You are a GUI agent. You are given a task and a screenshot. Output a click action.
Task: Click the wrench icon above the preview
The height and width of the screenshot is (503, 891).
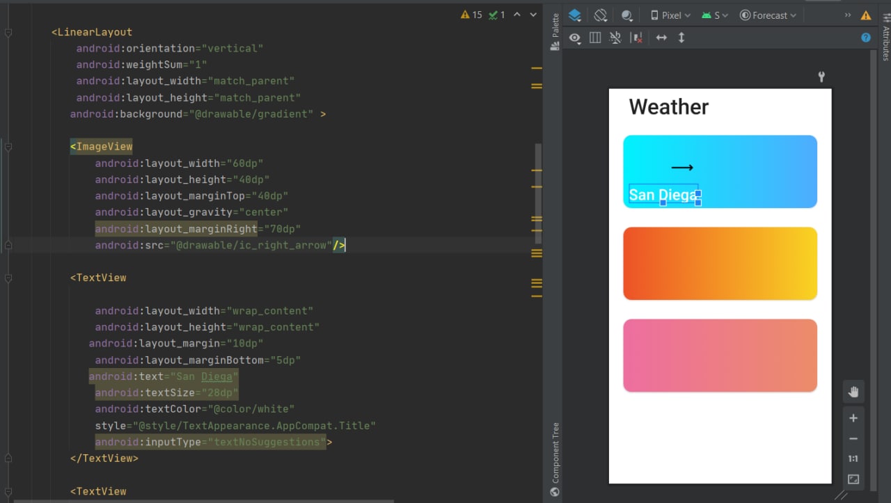coord(821,77)
